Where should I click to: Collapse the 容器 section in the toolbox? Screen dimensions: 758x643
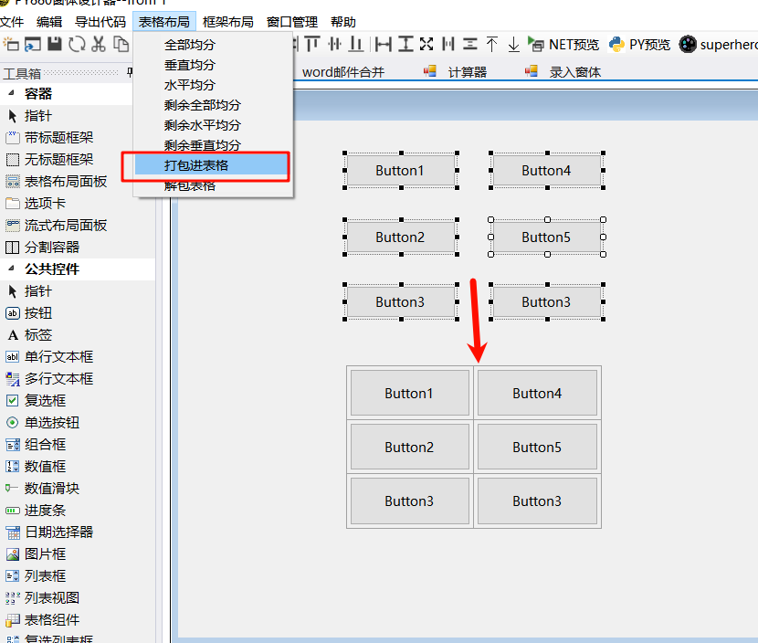pyautogui.click(x=27, y=93)
